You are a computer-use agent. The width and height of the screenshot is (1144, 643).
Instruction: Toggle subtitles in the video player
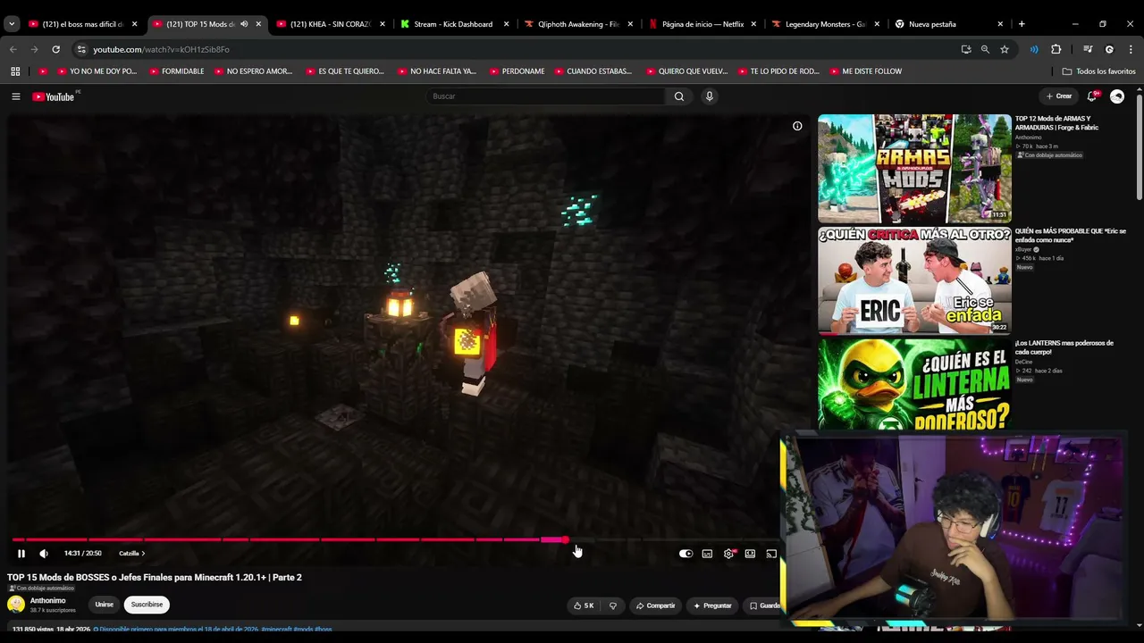click(x=707, y=554)
